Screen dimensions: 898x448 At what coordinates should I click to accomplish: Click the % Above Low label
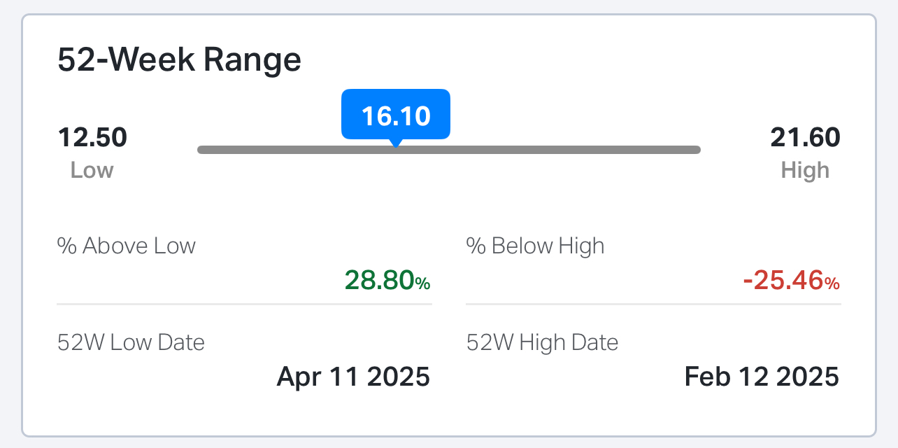(126, 246)
